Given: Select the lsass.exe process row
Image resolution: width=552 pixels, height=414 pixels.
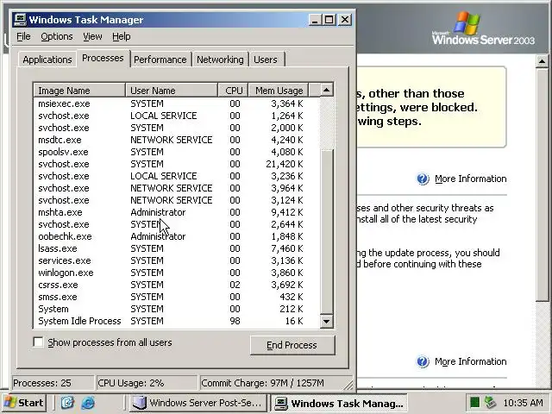Looking at the screenshot, I should point(177,248).
